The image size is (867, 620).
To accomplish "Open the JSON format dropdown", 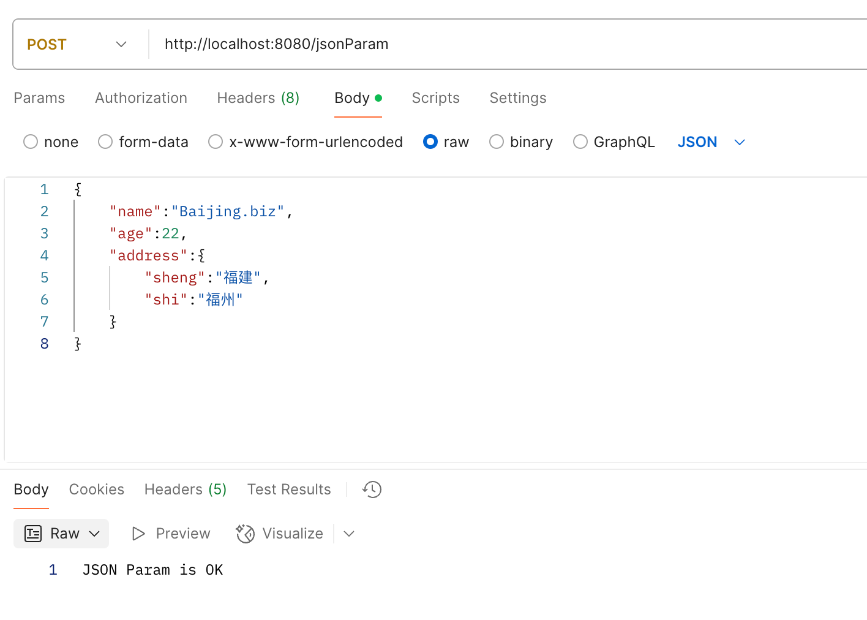I will pos(711,142).
